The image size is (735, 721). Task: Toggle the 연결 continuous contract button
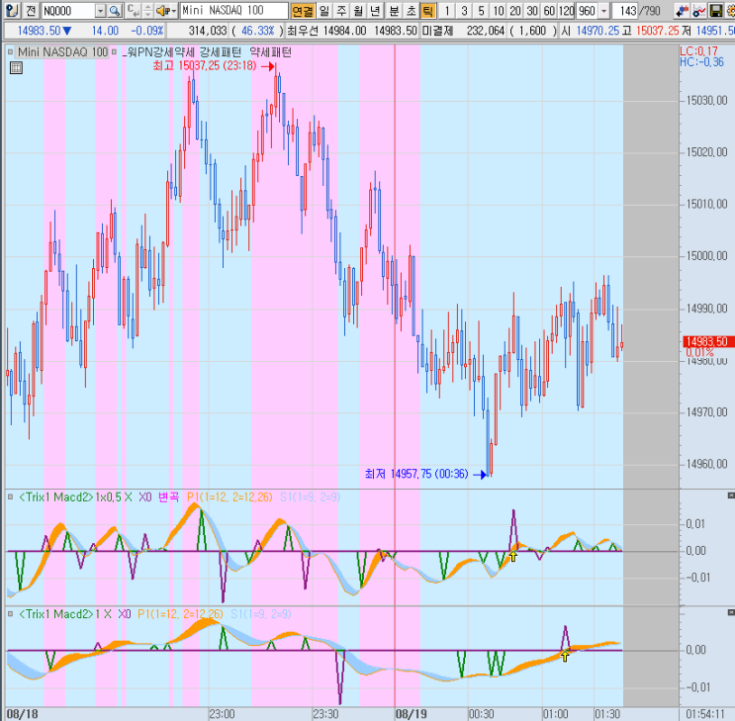tap(303, 10)
